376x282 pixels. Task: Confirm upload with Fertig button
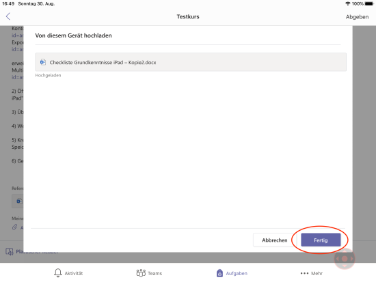pyautogui.click(x=321, y=240)
